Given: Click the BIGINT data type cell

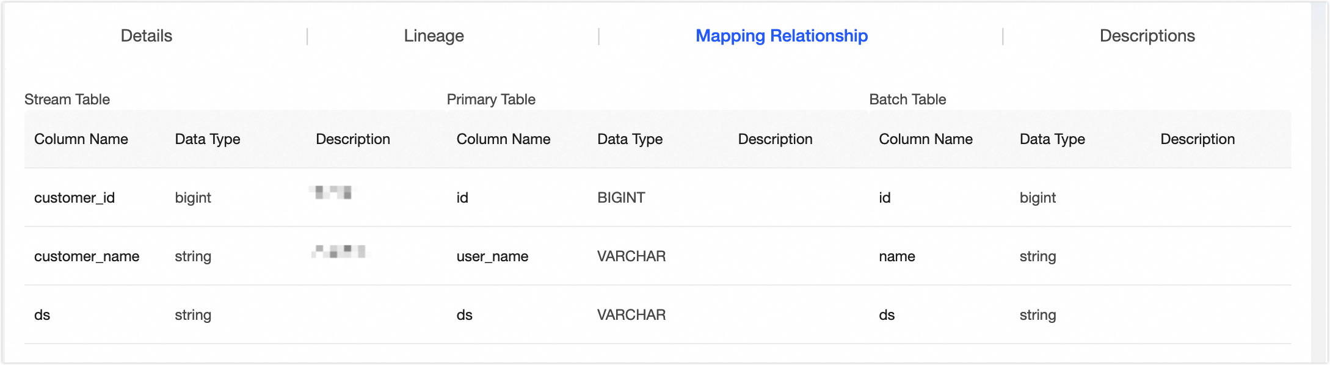Looking at the screenshot, I should pos(621,198).
